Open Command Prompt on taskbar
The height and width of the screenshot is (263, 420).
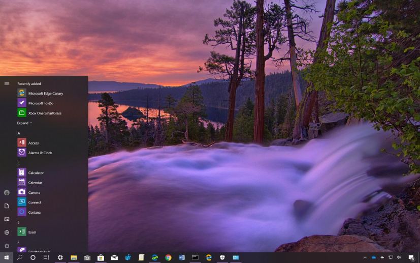[195, 257]
